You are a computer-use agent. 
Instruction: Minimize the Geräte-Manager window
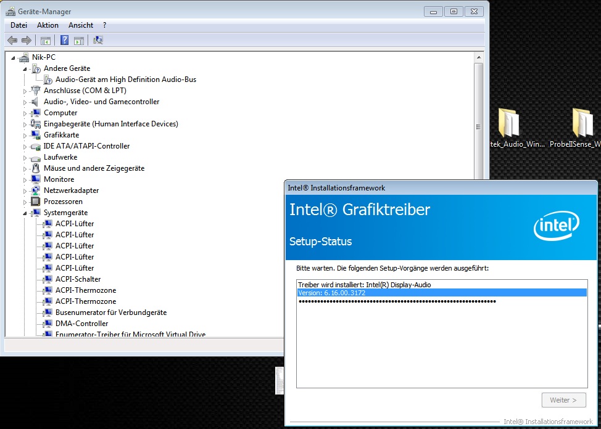[x=433, y=12]
